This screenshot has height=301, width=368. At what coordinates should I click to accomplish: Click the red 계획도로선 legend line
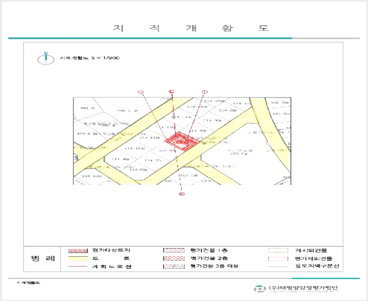[x=78, y=267]
